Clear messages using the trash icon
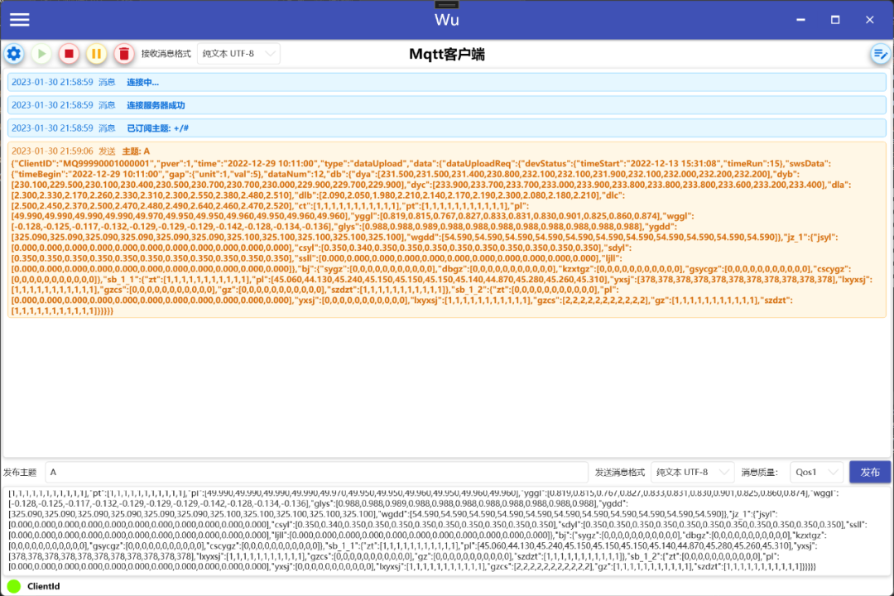 [x=123, y=53]
